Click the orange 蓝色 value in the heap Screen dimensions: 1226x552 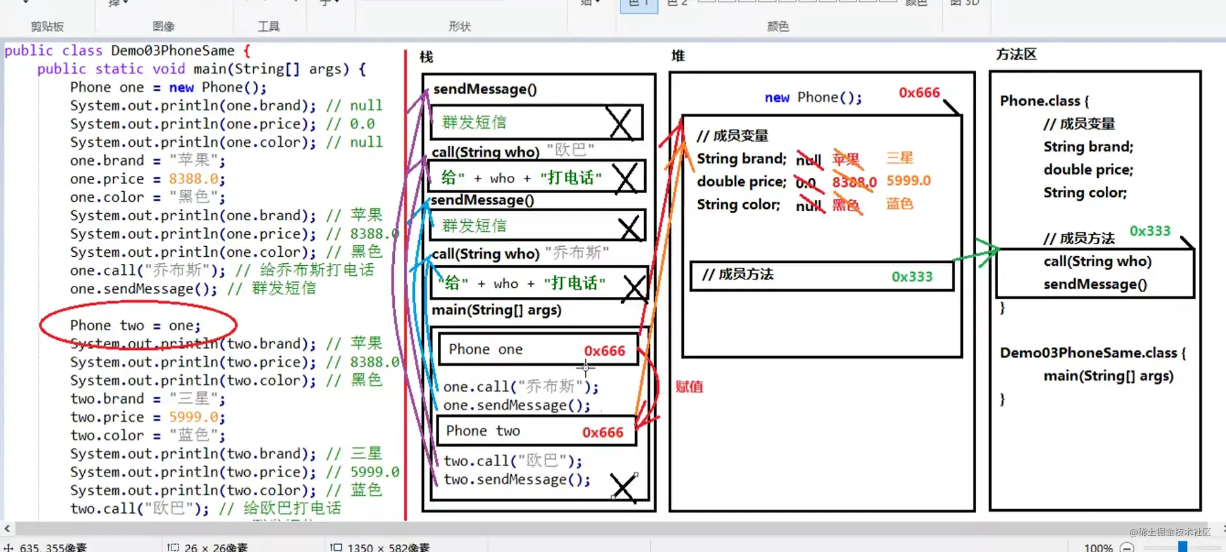(x=900, y=203)
